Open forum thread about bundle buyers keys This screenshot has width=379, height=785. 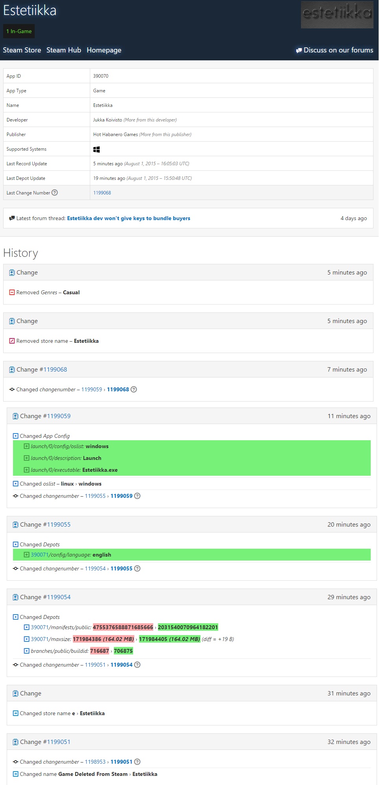point(128,218)
